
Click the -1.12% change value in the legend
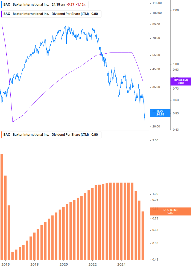[81, 5]
